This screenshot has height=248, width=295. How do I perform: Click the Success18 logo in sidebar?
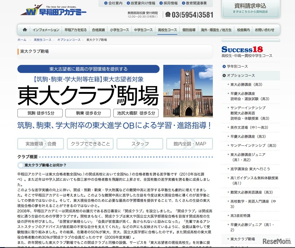click(x=242, y=49)
